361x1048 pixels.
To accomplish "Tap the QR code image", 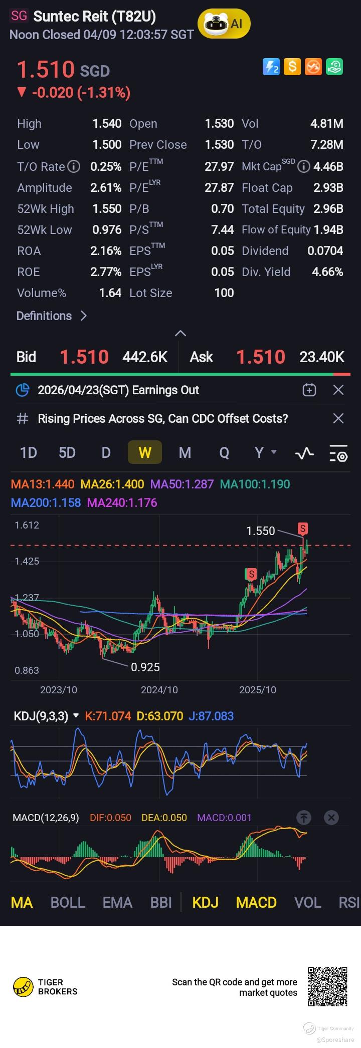I will click(x=327, y=987).
